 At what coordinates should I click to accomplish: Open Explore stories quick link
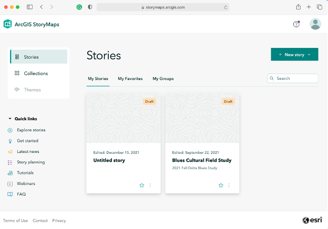click(x=31, y=130)
